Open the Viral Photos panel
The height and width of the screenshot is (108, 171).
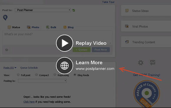(146, 26)
